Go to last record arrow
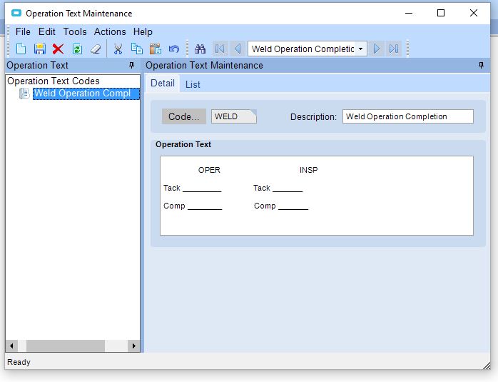The image size is (498, 382). click(394, 49)
